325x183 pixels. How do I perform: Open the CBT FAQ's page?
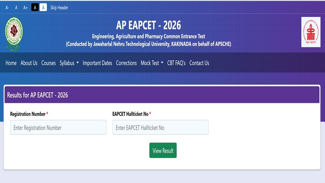[x=176, y=63]
